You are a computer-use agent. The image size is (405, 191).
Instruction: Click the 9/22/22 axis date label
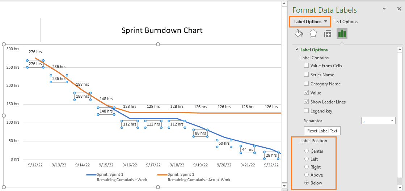[x=271, y=165]
